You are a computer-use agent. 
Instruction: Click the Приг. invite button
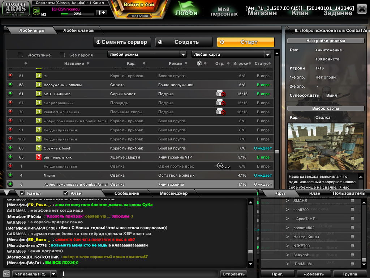tap(278, 274)
